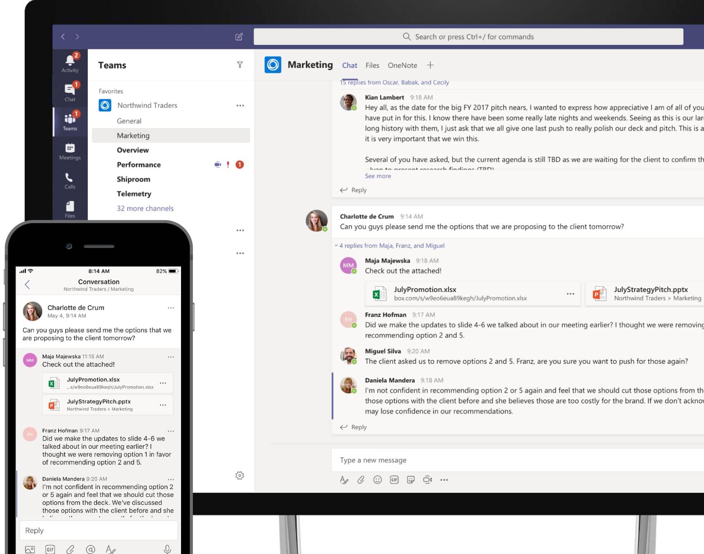This screenshot has width=704, height=554.
Task: Click the Type a new message field
Action: click(518, 460)
